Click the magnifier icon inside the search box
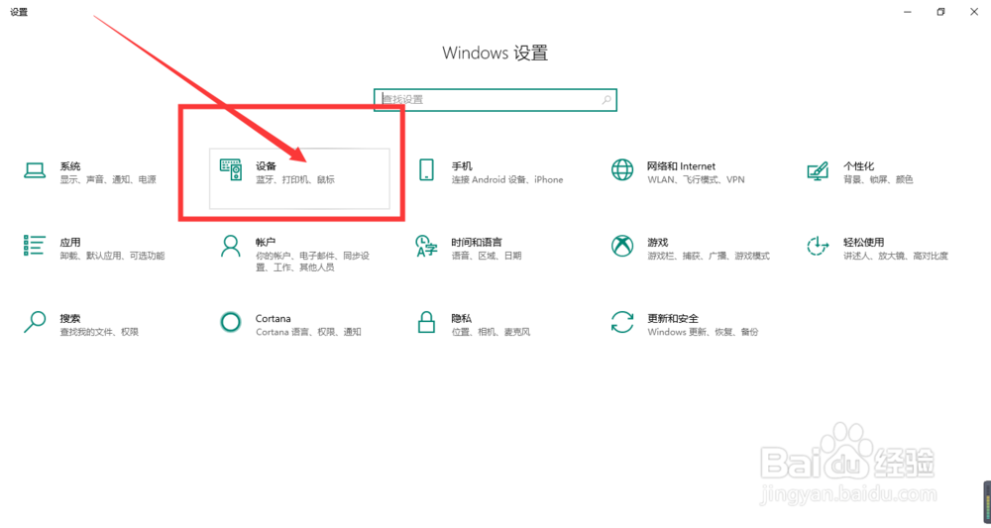This screenshot has height=528, width=991. [x=606, y=100]
